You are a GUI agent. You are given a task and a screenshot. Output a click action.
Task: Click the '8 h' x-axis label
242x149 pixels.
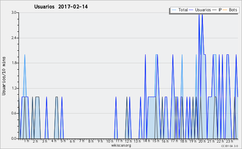point(91,141)
